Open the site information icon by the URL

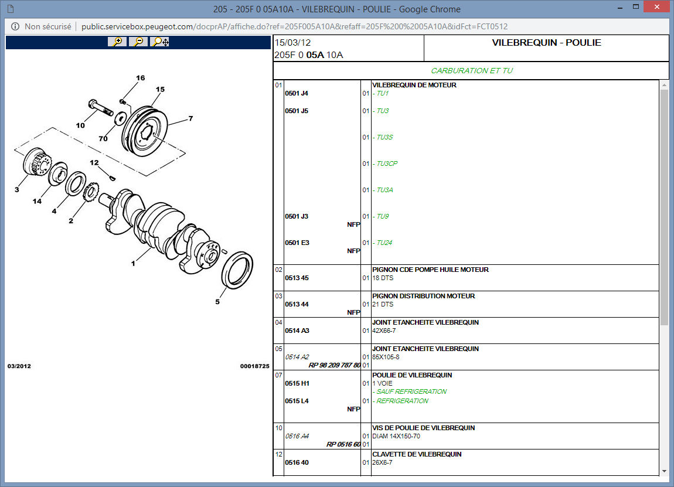[x=14, y=26]
